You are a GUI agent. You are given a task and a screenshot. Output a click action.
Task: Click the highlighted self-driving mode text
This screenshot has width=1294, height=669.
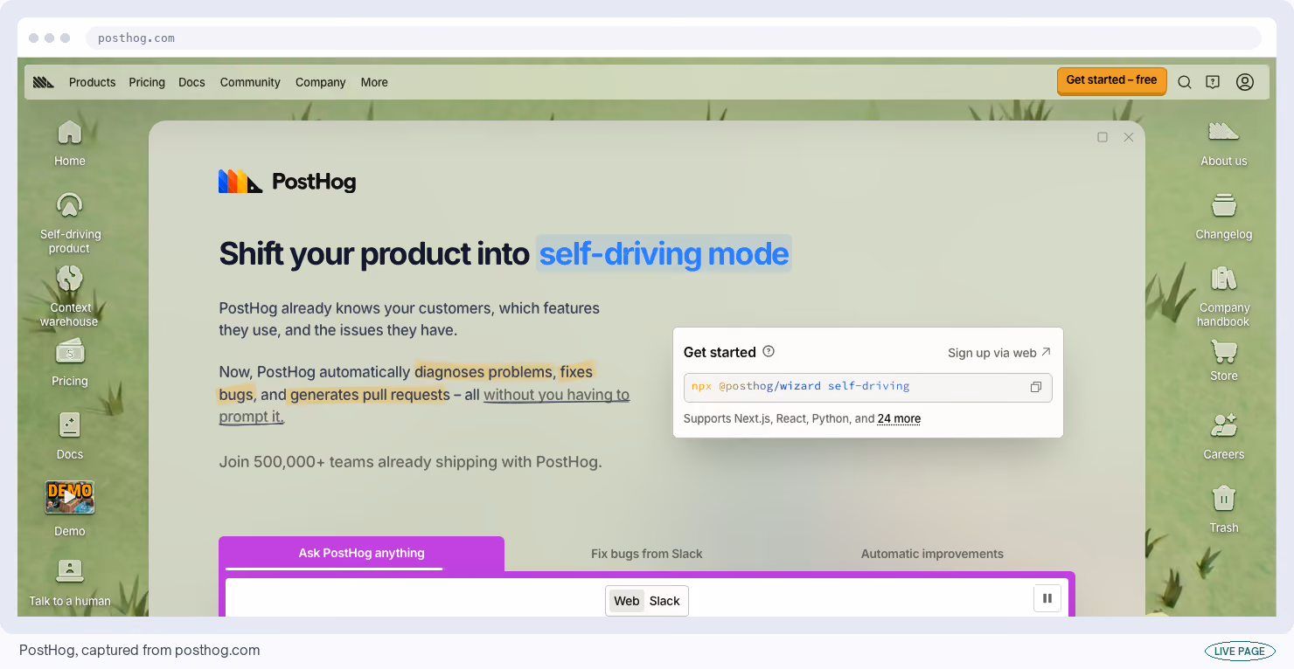(x=664, y=253)
